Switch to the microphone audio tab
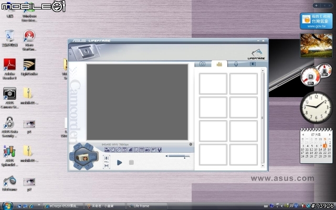 coord(236,64)
